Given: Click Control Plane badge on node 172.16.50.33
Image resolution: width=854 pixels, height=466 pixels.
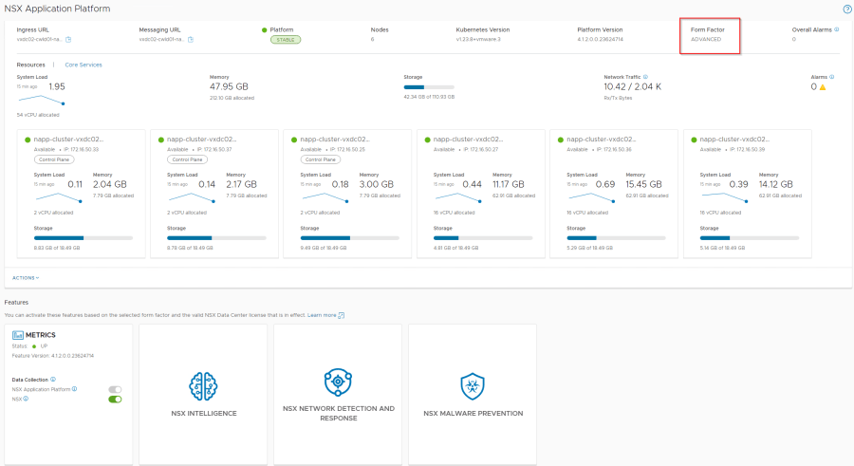Looking at the screenshot, I should coord(54,159).
